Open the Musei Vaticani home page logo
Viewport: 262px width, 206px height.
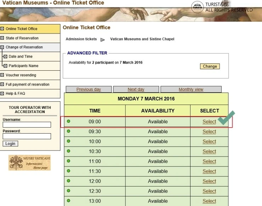(x=30, y=163)
